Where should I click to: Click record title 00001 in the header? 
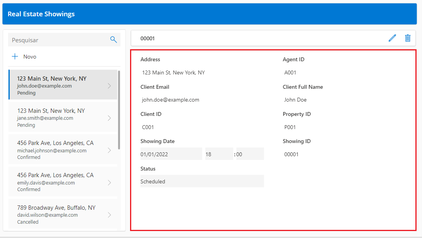click(148, 38)
